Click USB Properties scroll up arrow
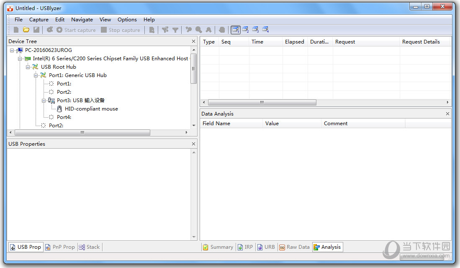Image resolution: width=460 pixels, height=268 pixels. [194, 152]
